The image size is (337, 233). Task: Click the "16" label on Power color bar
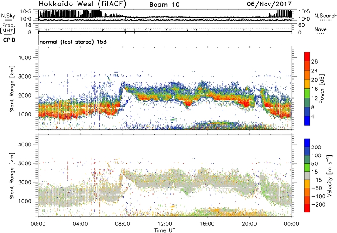(x=314, y=89)
